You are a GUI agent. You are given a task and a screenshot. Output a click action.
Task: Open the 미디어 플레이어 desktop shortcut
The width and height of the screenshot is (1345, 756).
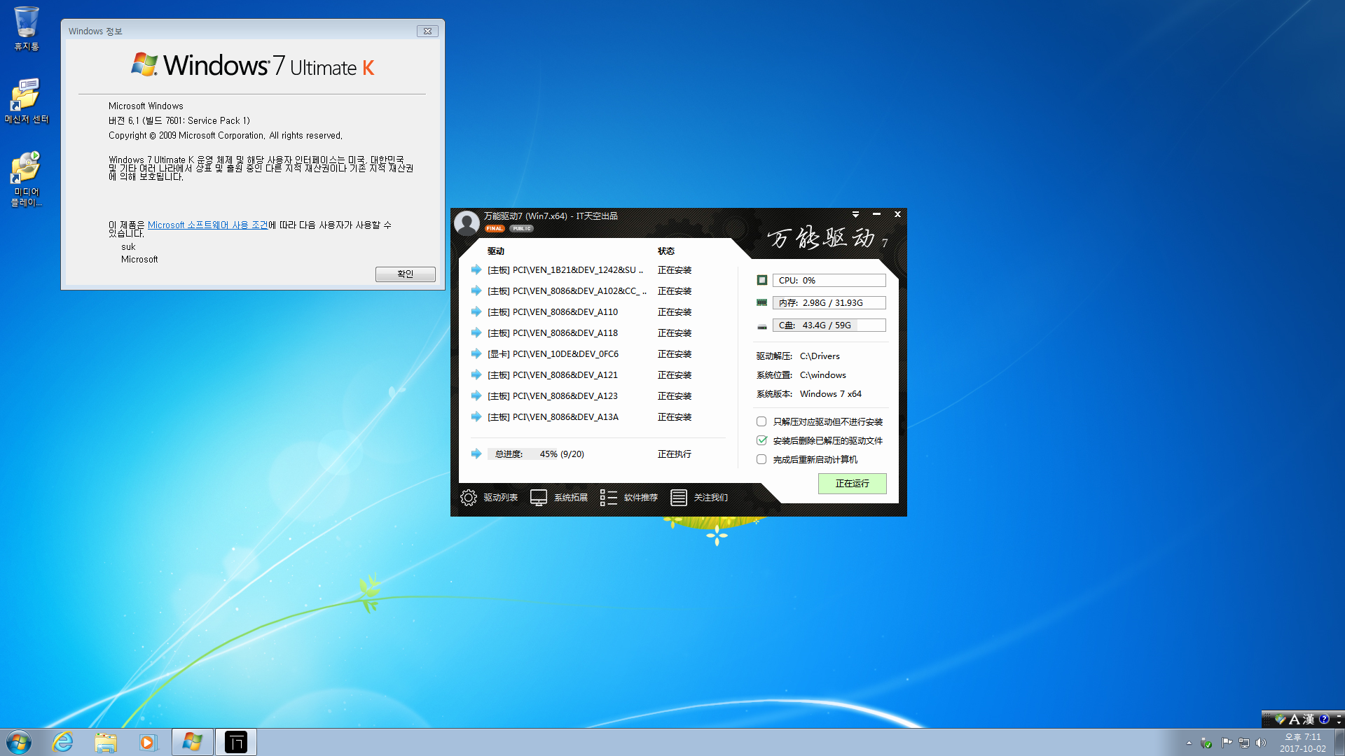[x=27, y=179]
